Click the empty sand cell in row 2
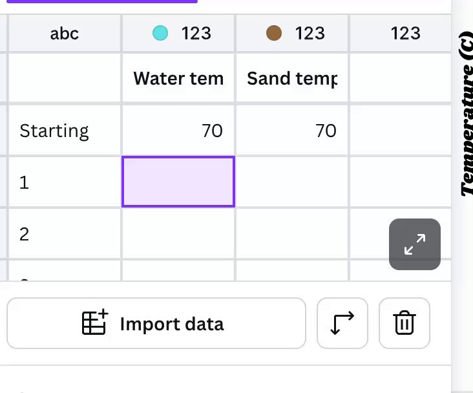 292,233
